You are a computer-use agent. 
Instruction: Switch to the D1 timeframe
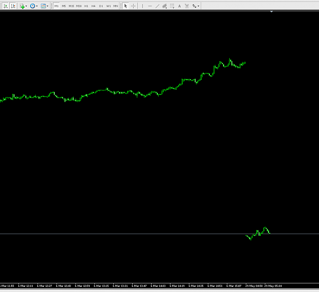[101, 6]
